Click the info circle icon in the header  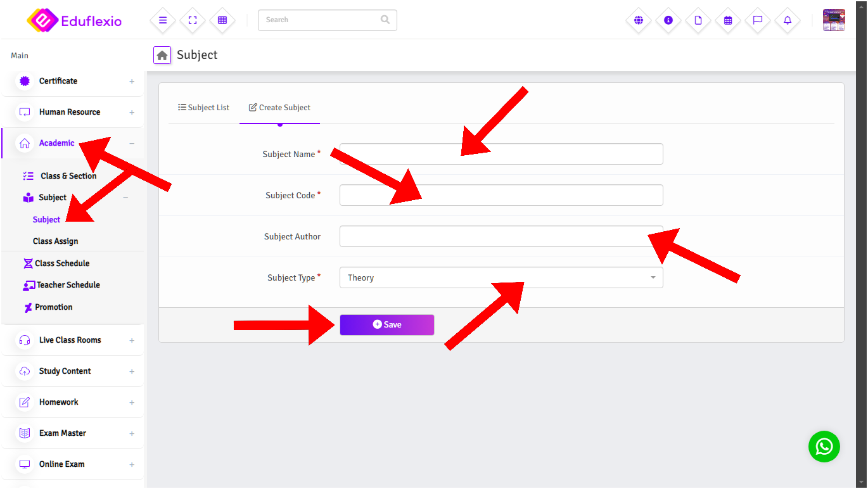click(x=668, y=20)
